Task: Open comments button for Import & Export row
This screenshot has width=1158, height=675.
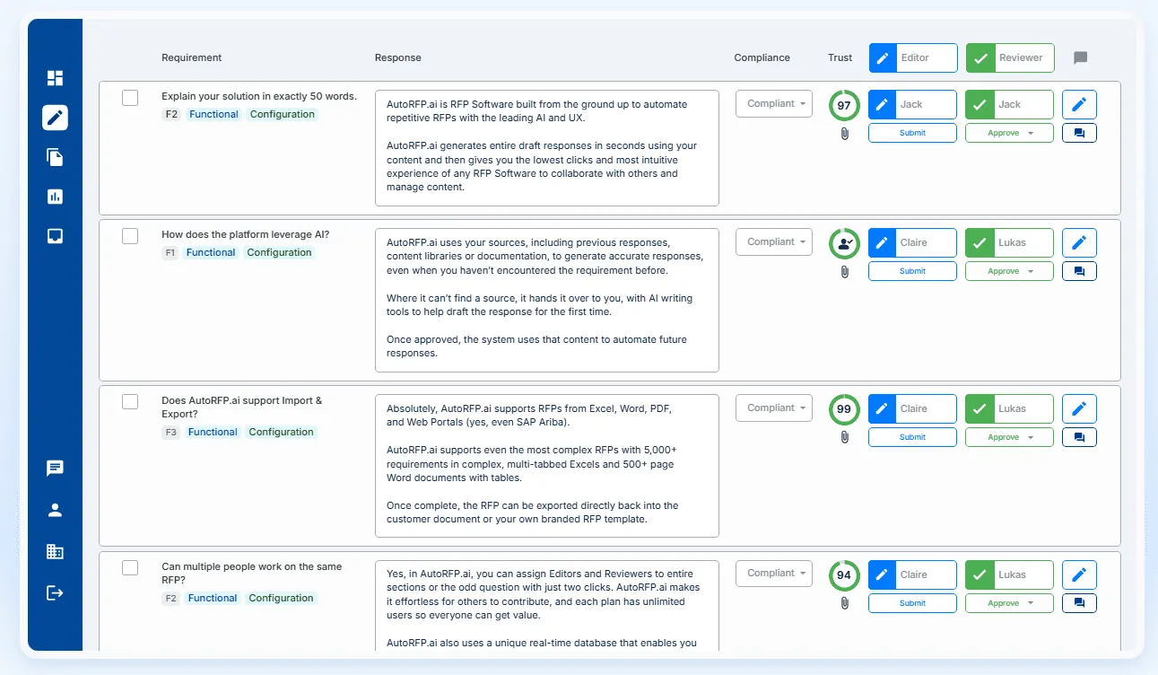Action: pos(1079,437)
